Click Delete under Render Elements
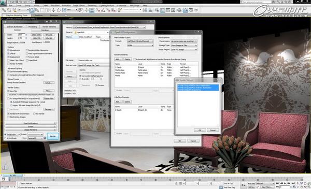 point(127,59)
